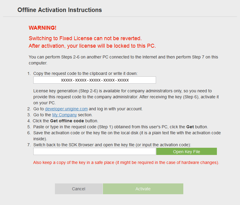The width and height of the screenshot is (240, 205).
Task: Click the red note about keeping a key copy
Action: point(126,163)
